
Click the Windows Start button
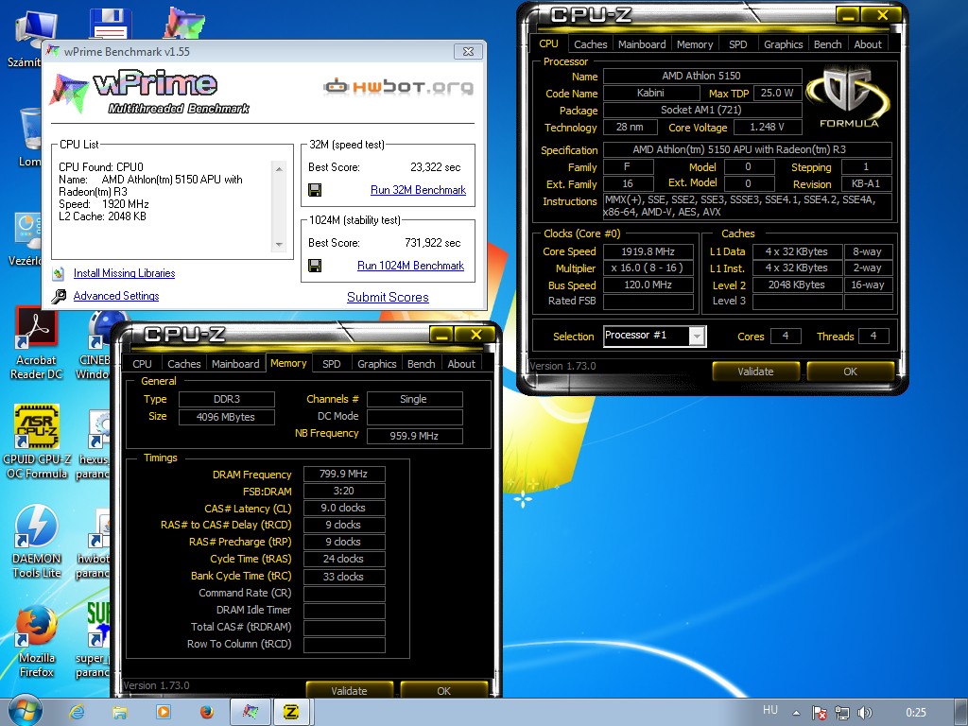point(25,712)
